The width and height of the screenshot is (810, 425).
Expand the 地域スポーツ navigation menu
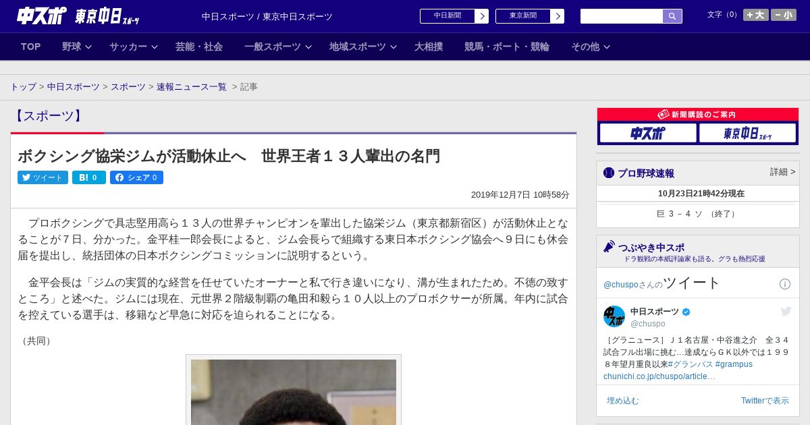[362, 47]
